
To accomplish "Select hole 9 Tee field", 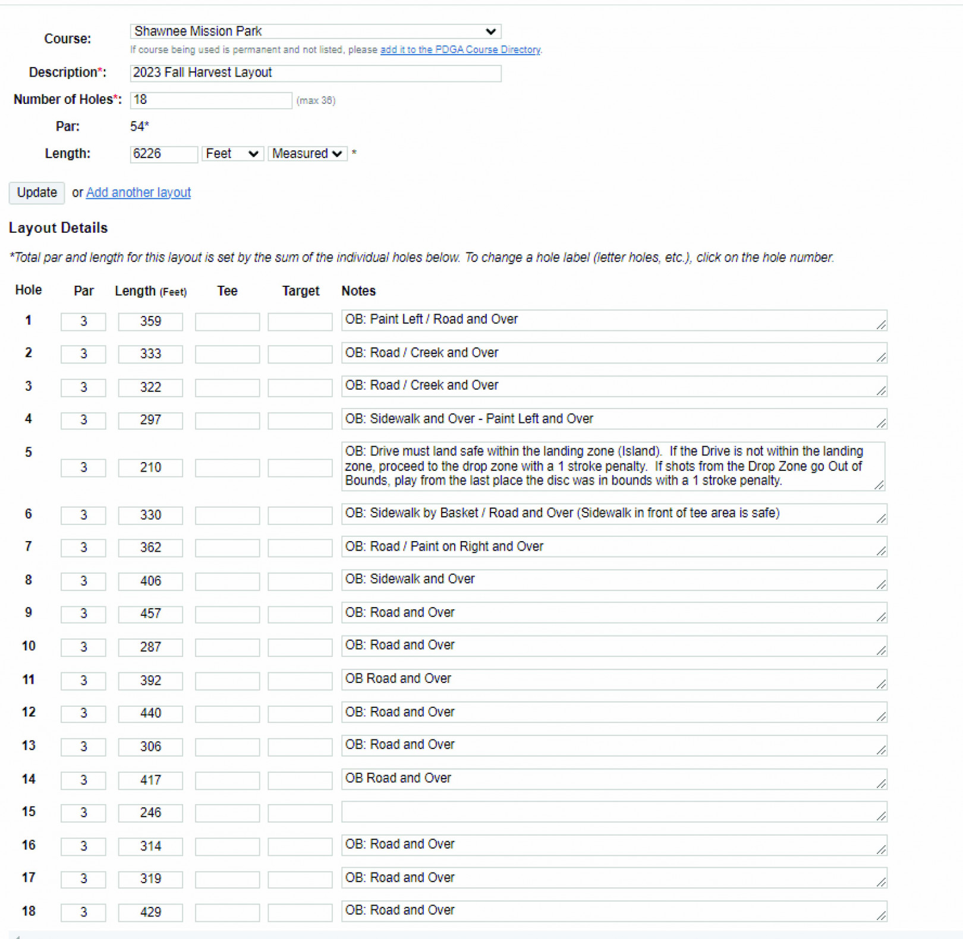I will pos(227,614).
